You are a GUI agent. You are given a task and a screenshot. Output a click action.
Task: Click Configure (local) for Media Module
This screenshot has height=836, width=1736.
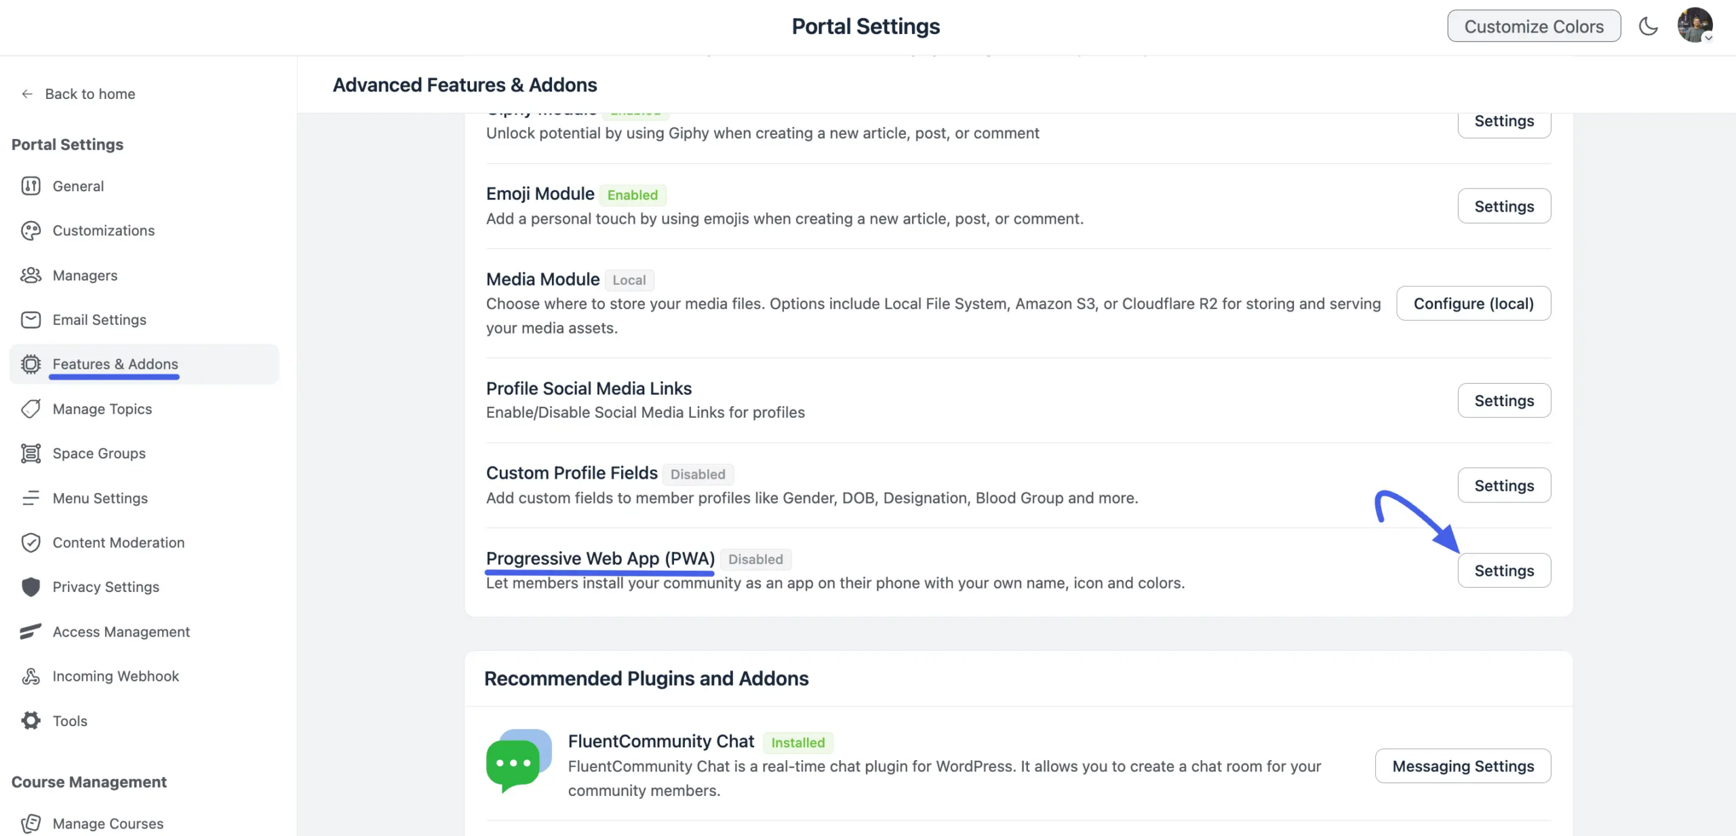1473,303
